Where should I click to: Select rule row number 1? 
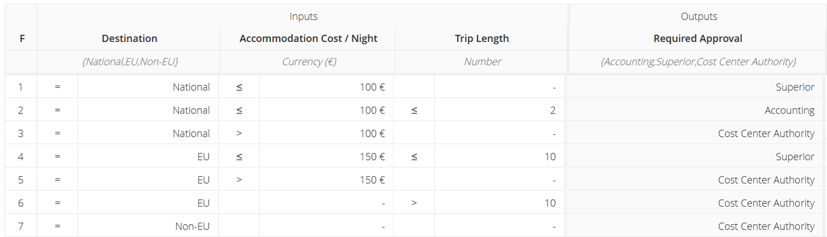pyautogui.click(x=21, y=87)
